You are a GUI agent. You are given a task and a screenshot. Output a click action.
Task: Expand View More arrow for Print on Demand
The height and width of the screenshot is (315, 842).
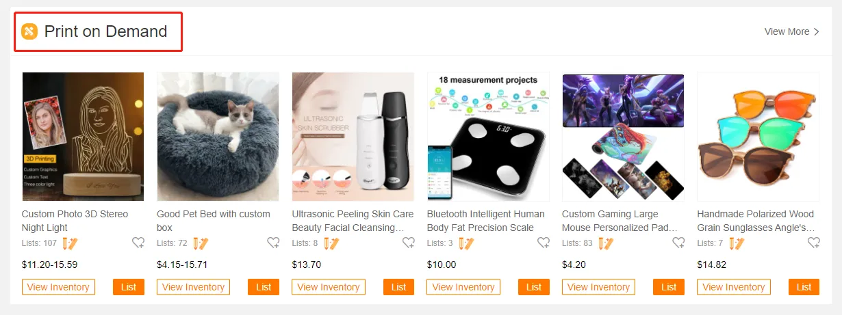point(816,31)
